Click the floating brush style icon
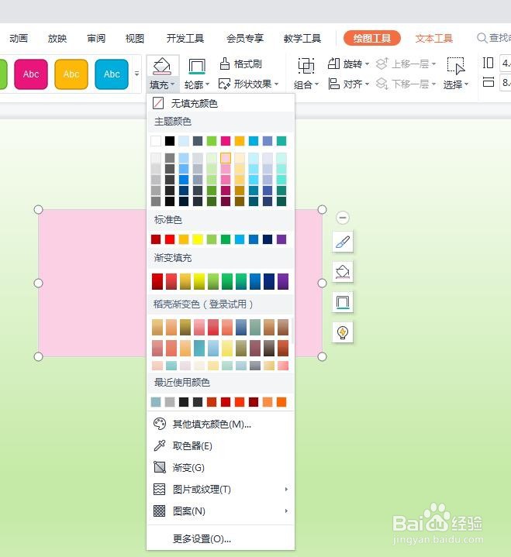This screenshot has width=511, height=557. [343, 242]
